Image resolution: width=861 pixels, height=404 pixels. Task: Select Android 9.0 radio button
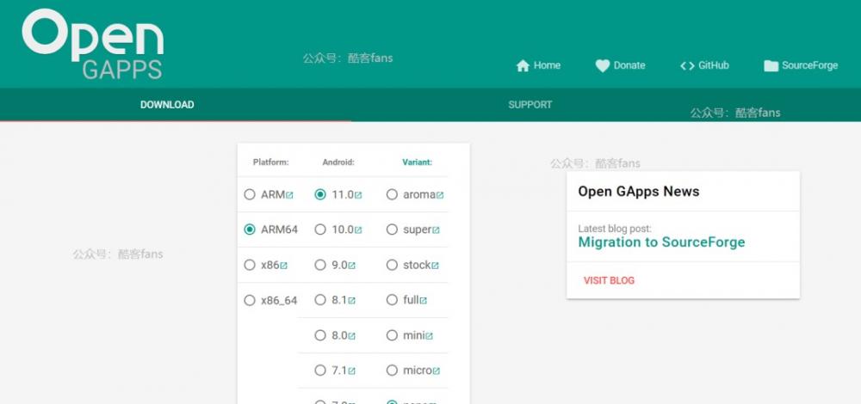click(320, 266)
